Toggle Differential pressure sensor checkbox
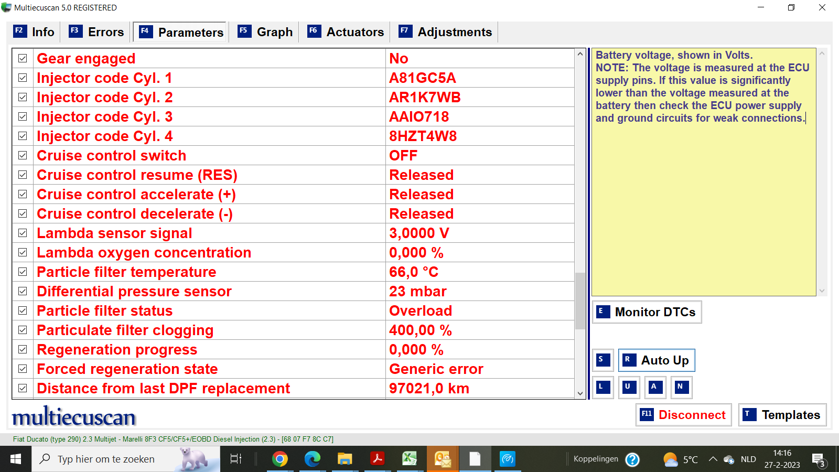This screenshot has width=839, height=472. [x=23, y=291]
